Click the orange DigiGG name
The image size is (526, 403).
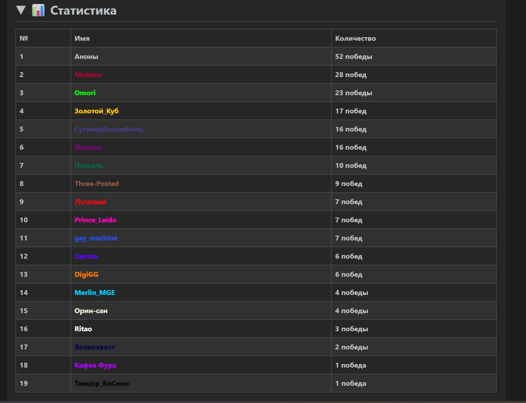(x=86, y=275)
